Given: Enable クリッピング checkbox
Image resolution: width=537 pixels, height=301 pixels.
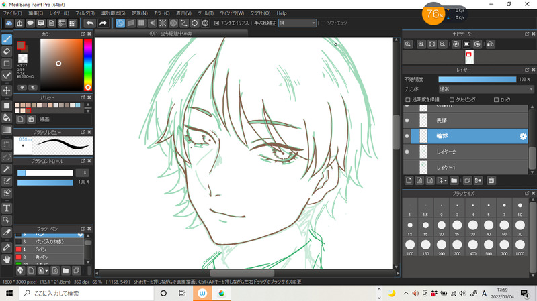Looking at the screenshot, I should click(452, 100).
